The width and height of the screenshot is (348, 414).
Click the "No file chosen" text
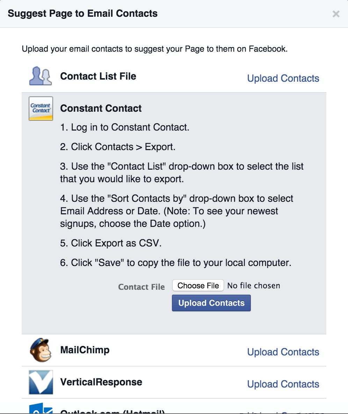254,286
